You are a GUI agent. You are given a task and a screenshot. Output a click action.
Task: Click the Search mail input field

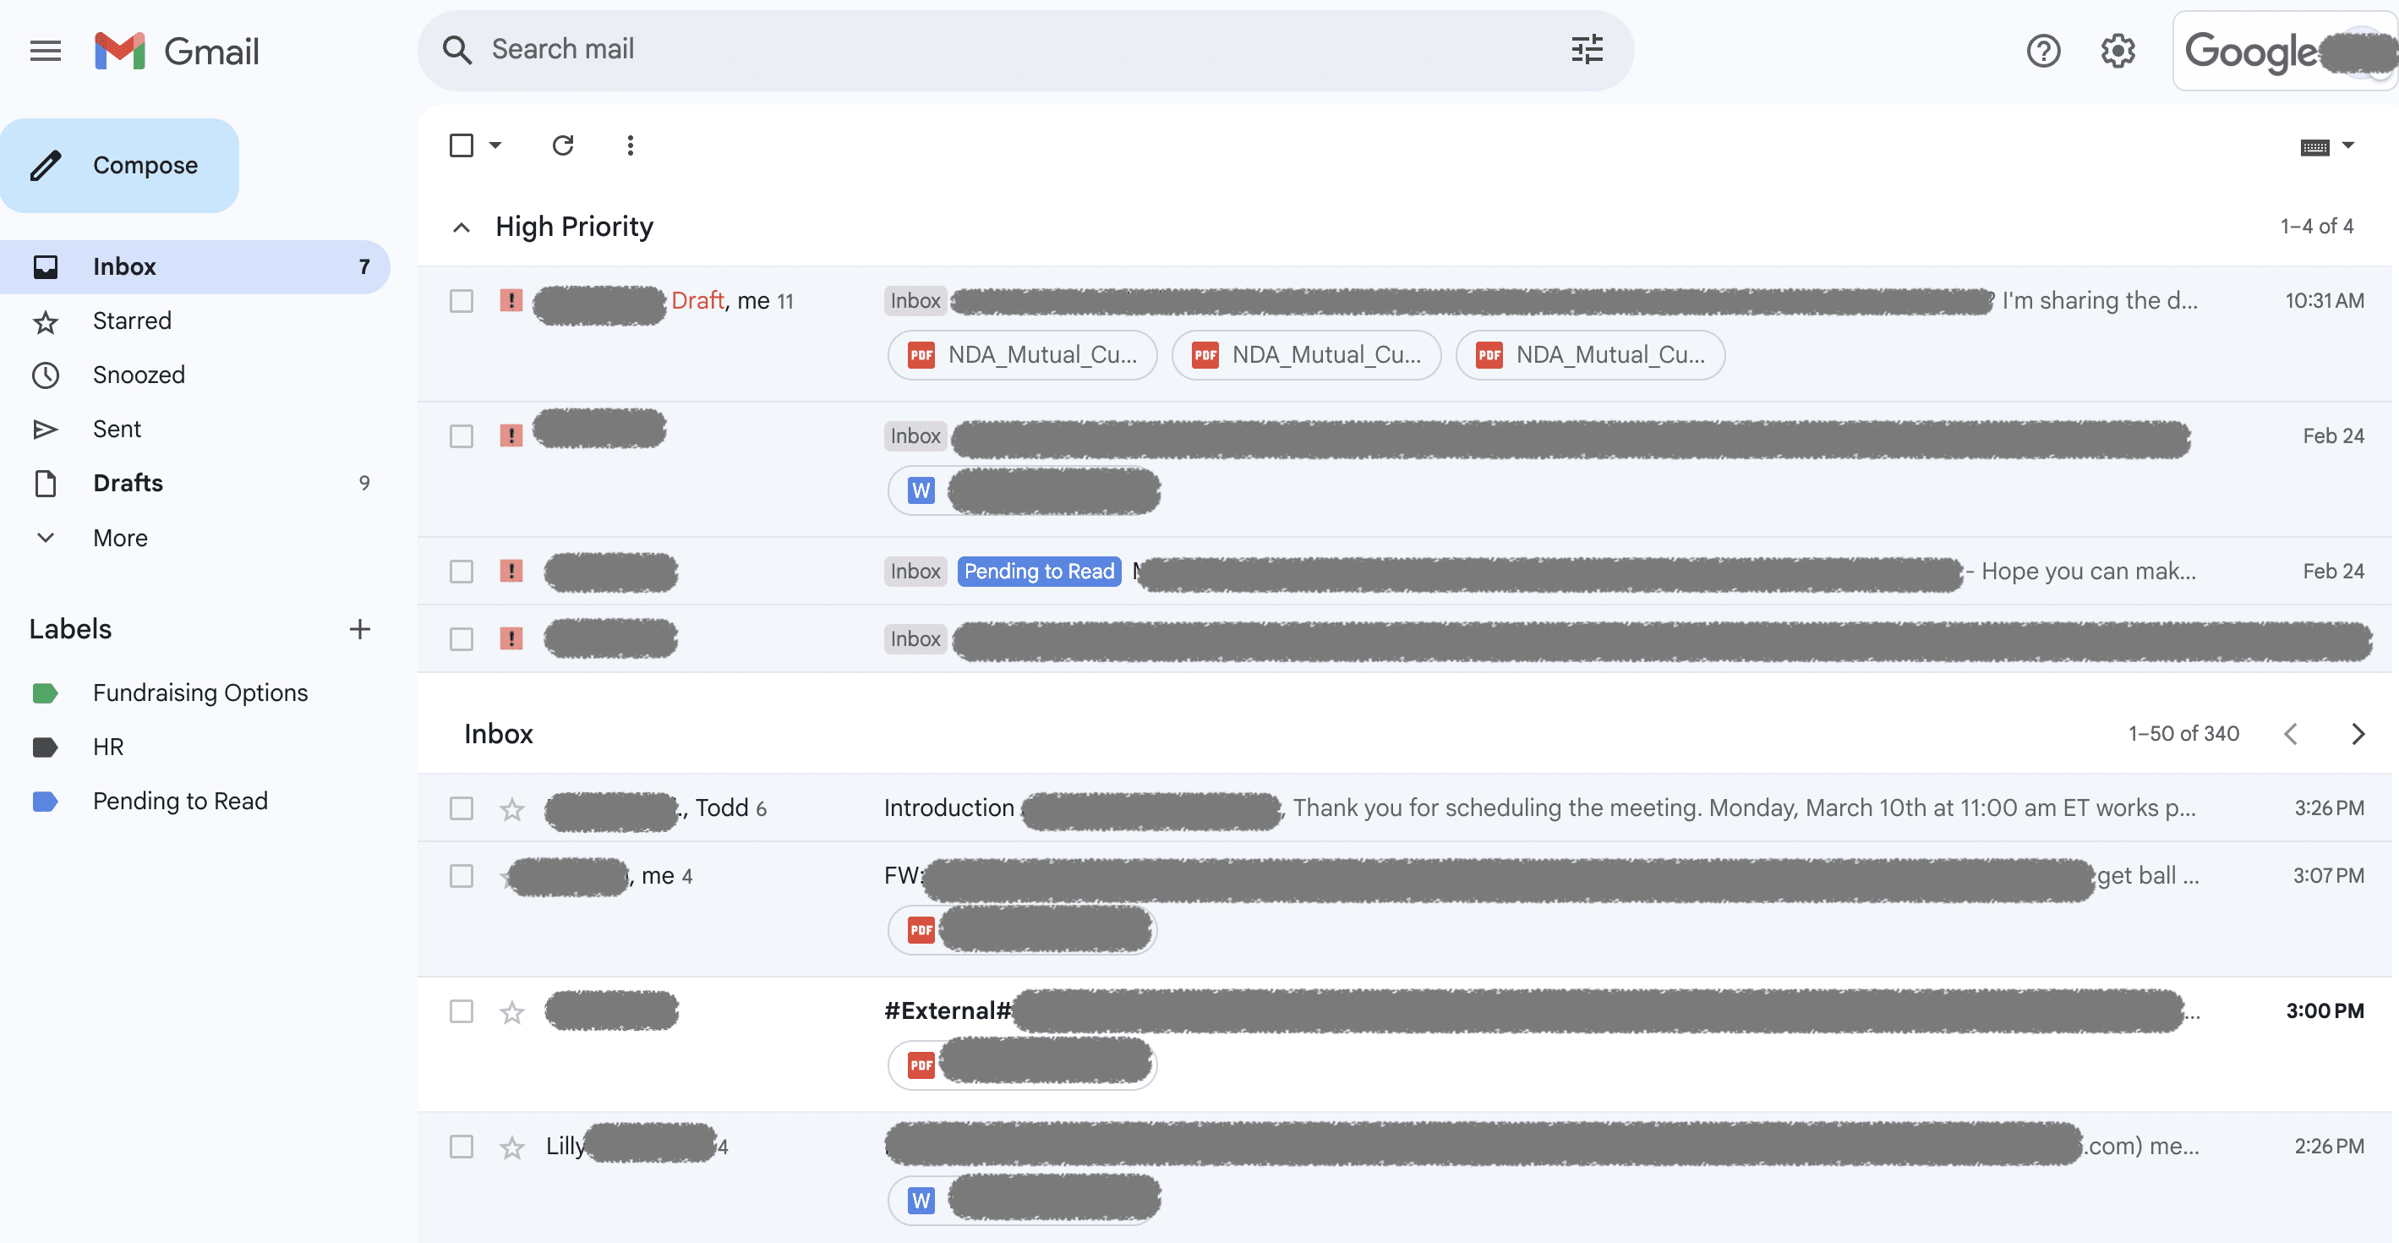(x=1025, y=51)
